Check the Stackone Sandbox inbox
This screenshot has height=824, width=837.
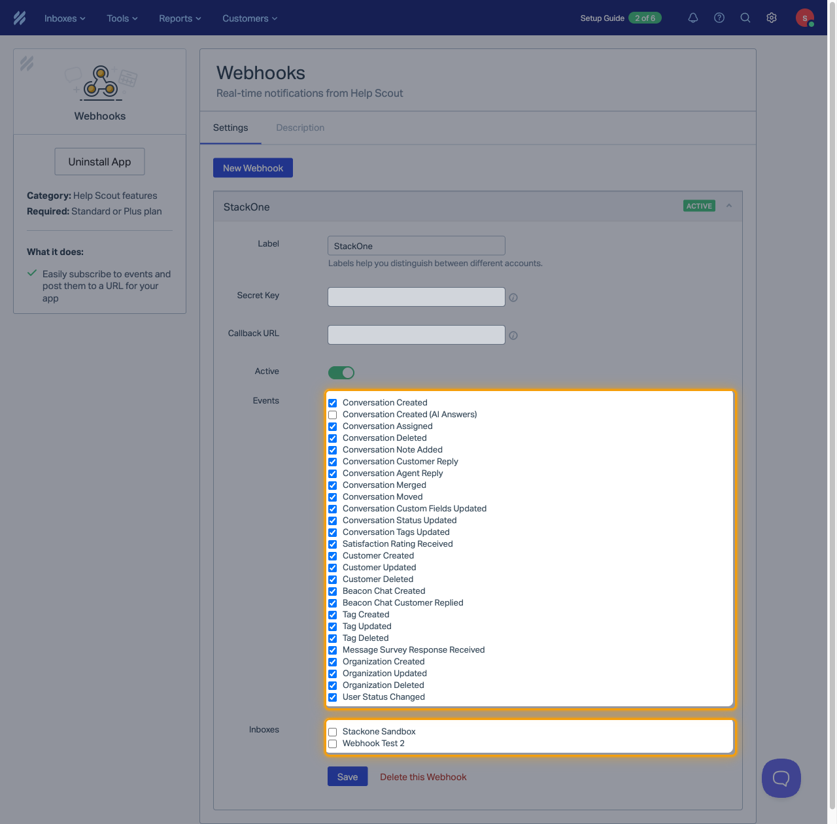[333, 732]
